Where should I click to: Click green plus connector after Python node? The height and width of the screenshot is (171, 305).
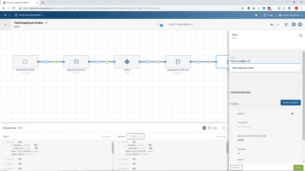pyautogui.click(x=158, y=62)
